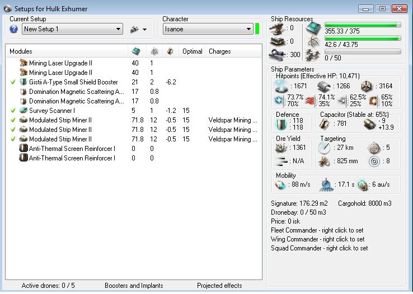Click the shield hitpoints icon
Screen dimensions: 413x294
(281, 86)
